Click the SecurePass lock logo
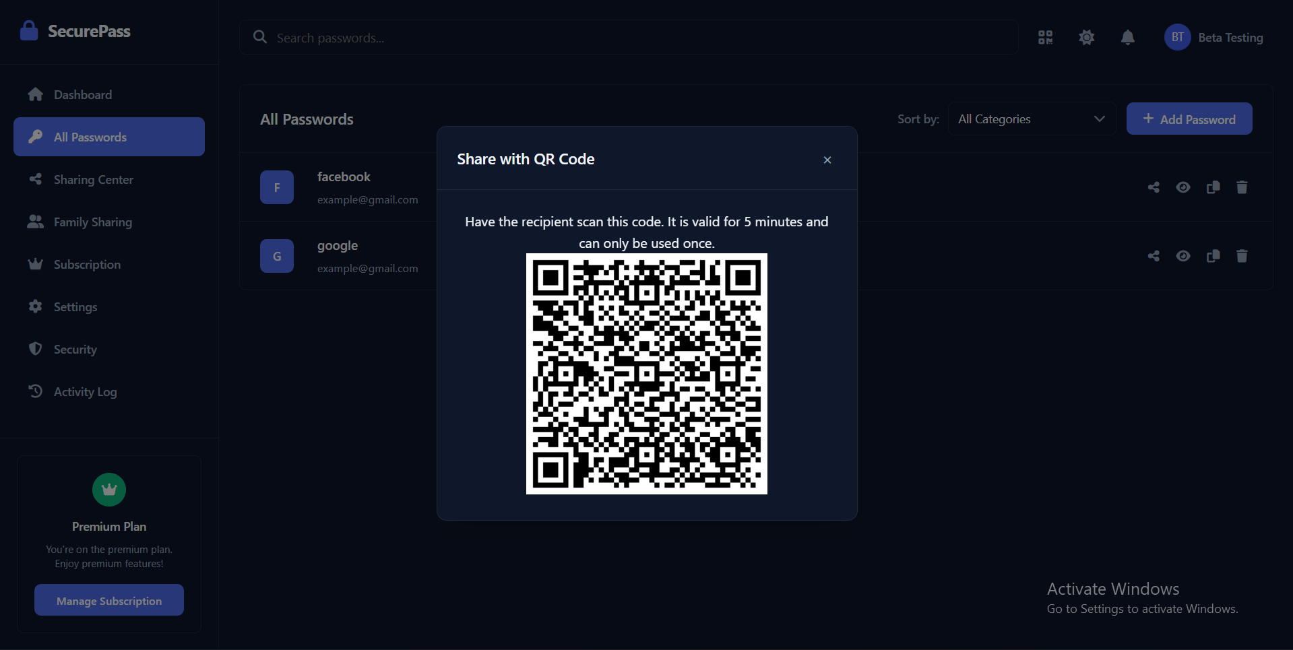The height and width of the screenshot is (650, 1293). (29, 30)
